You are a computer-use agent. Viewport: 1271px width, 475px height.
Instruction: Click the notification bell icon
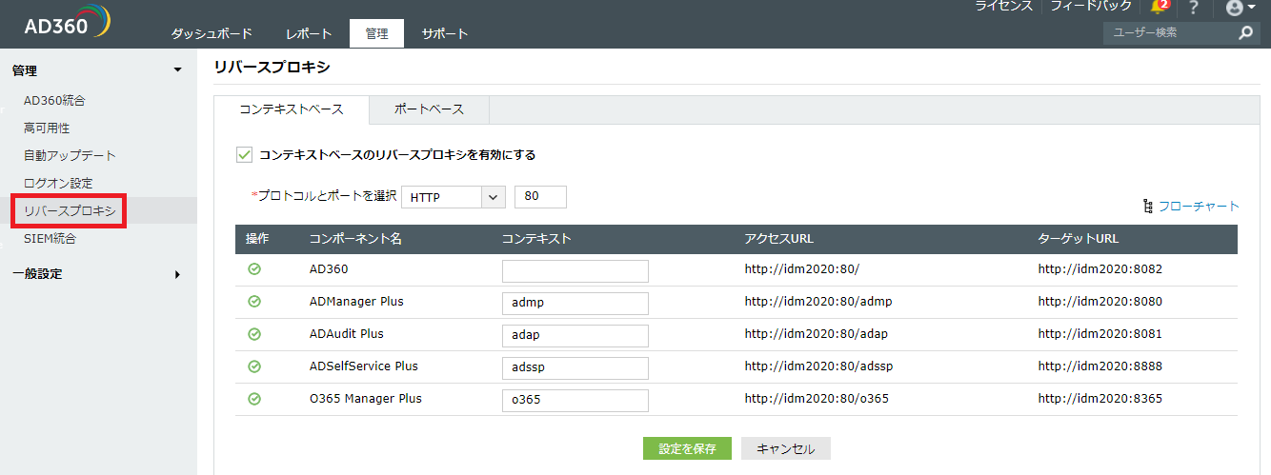1159,7
